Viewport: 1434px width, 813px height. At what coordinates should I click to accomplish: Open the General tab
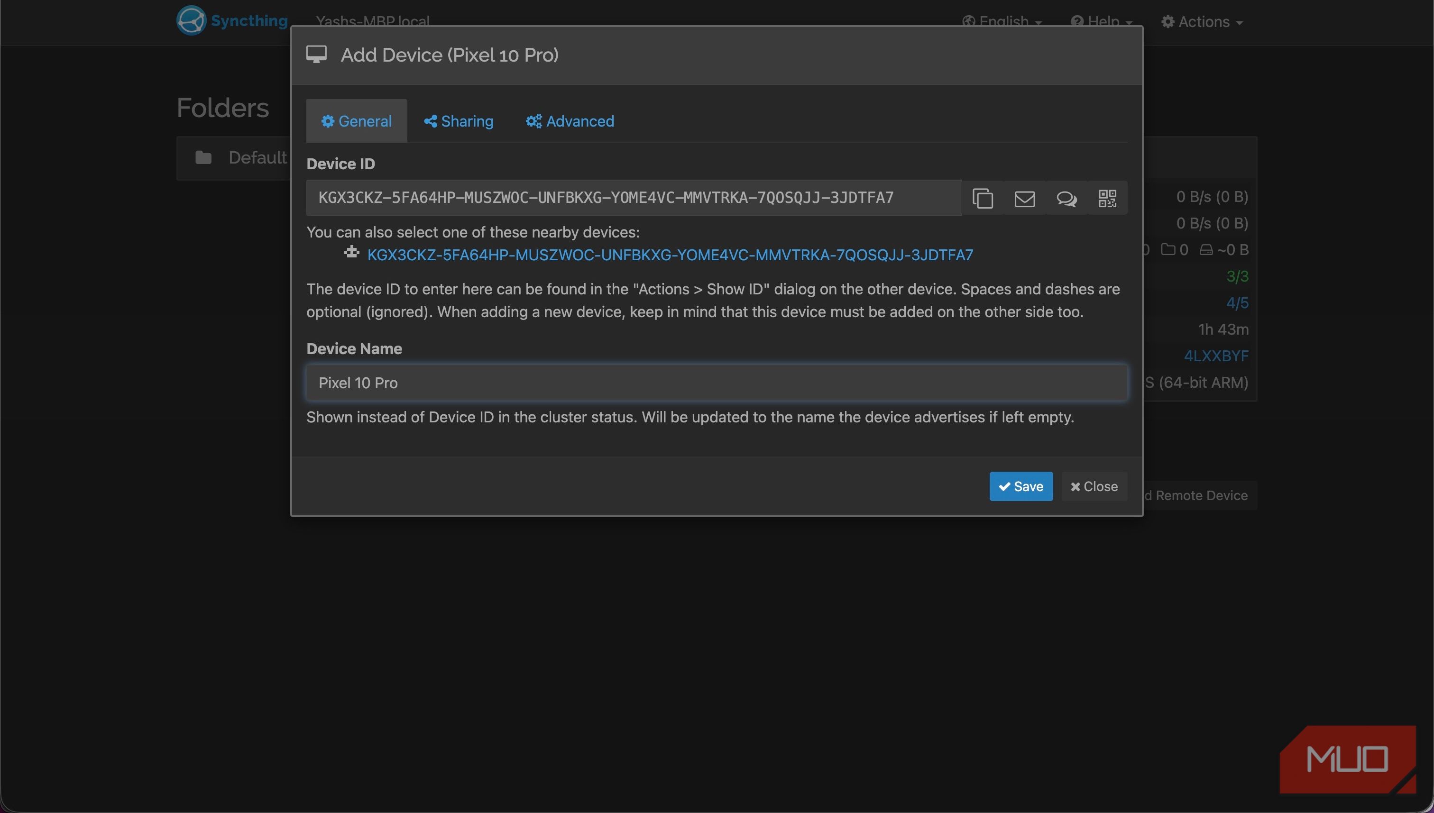point(356,121)
